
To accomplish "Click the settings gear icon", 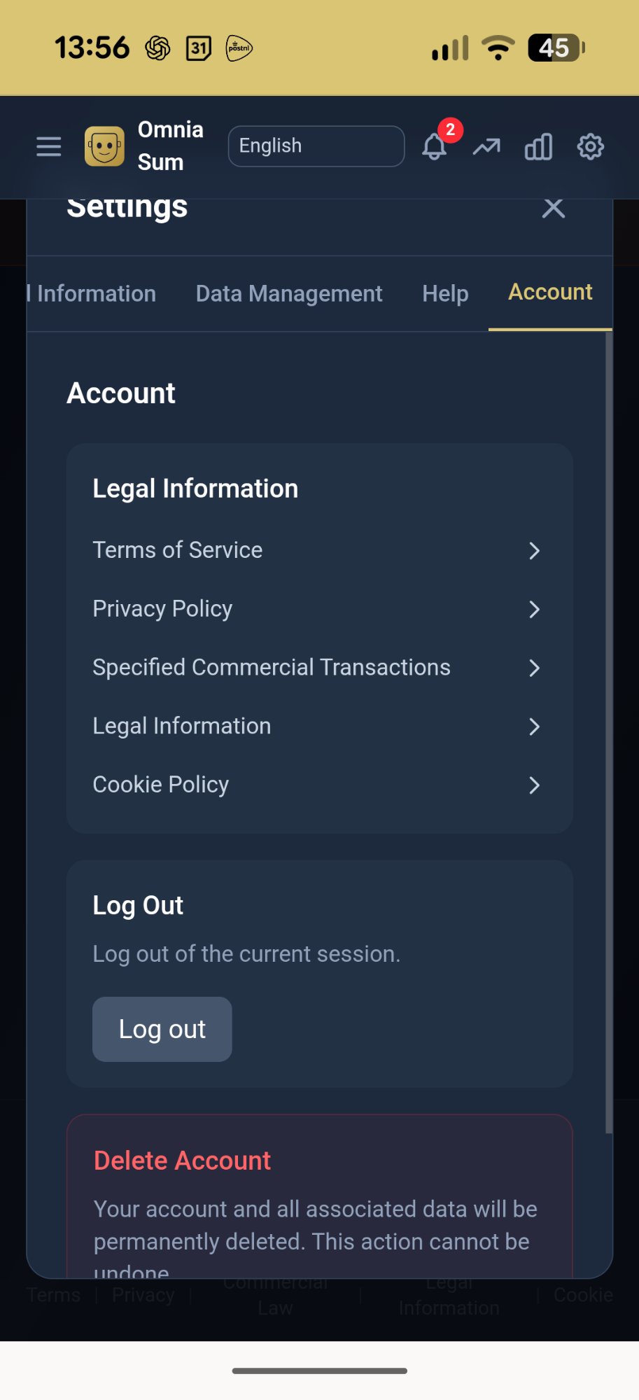I will [x=590, y=147].
